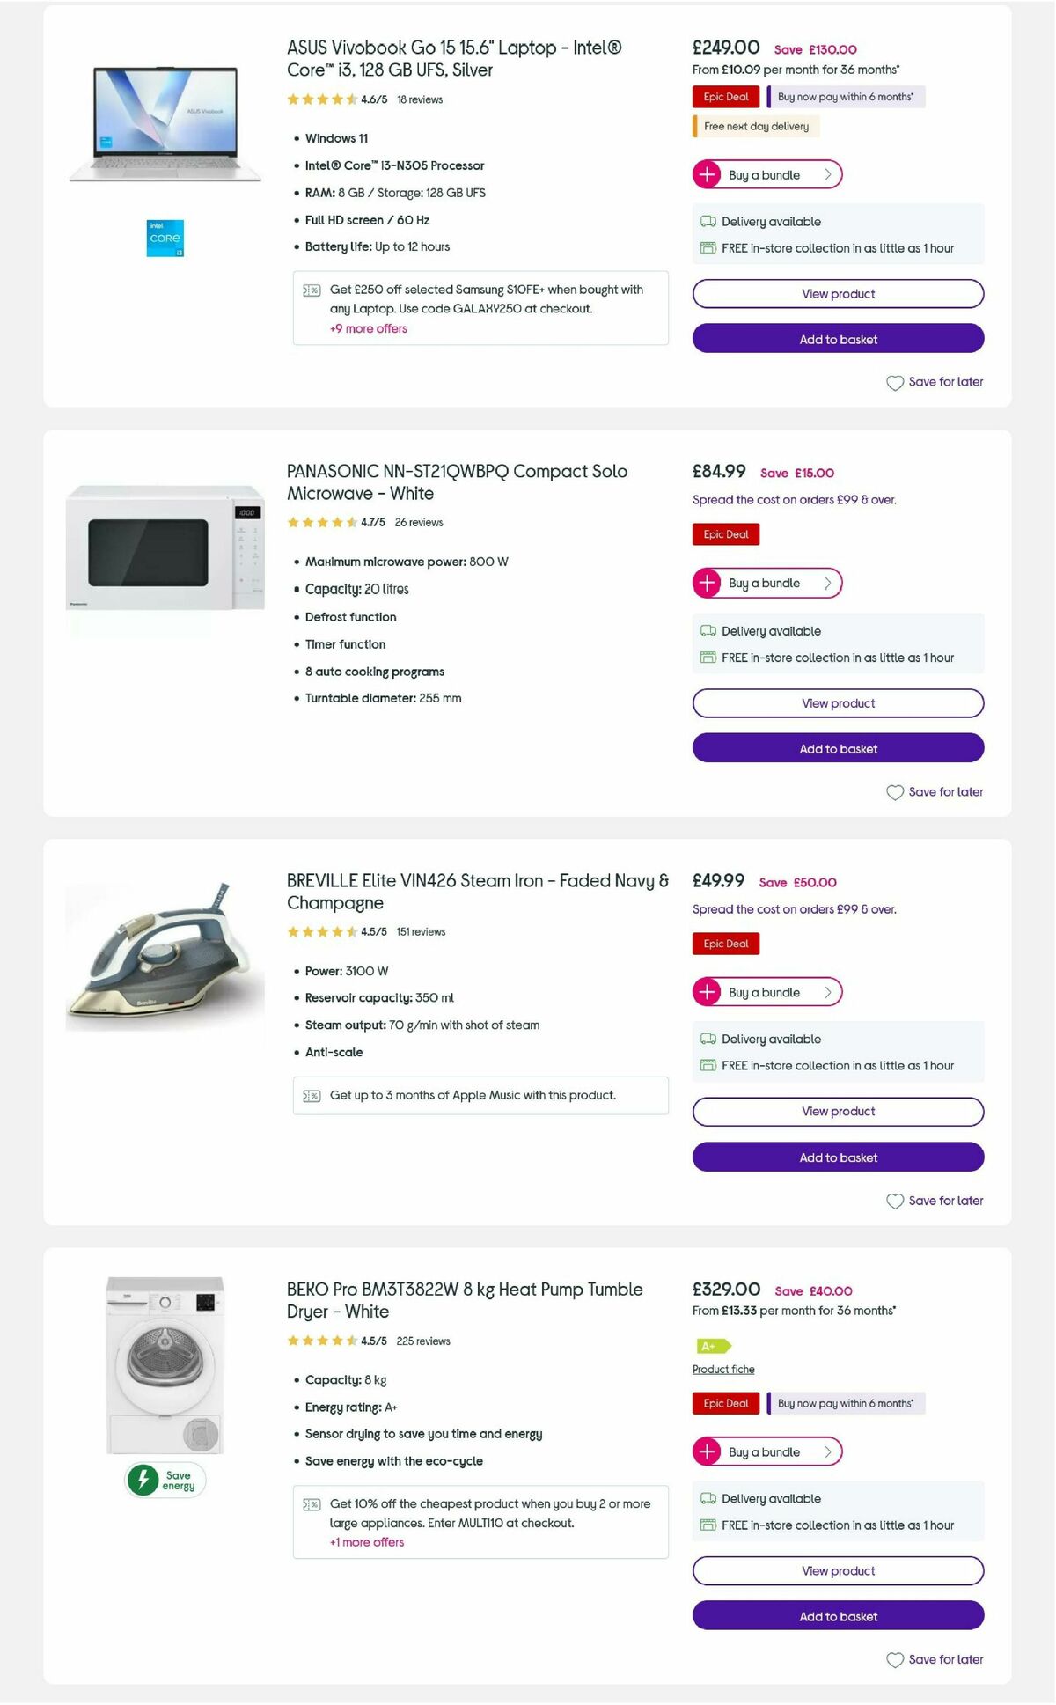
Task: Select the pink plus icon on the dryer's bundle button
Action: 707,1451
